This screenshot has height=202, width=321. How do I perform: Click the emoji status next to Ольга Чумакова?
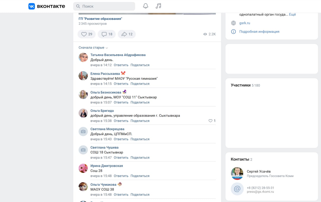[x=120, y=184]
